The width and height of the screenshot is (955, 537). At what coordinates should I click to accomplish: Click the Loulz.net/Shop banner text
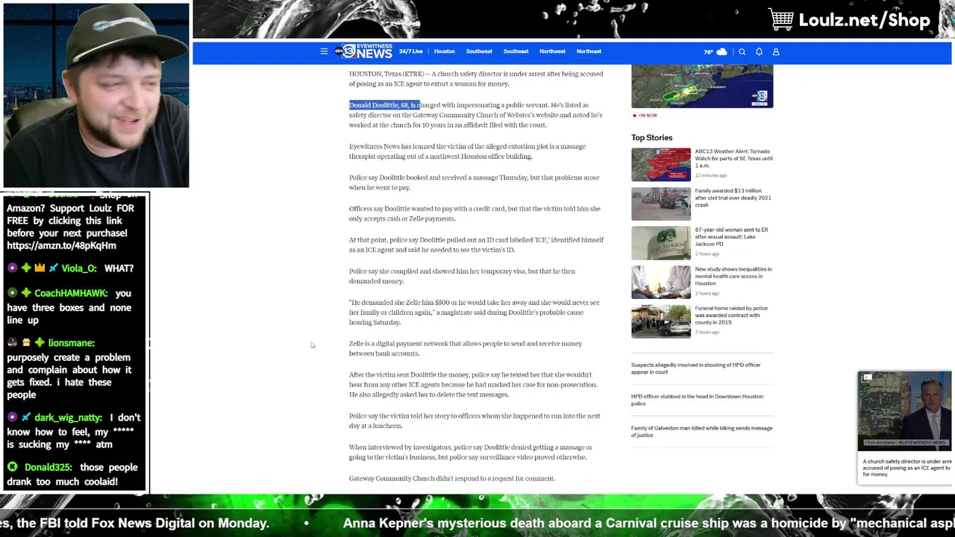(865, 20)
